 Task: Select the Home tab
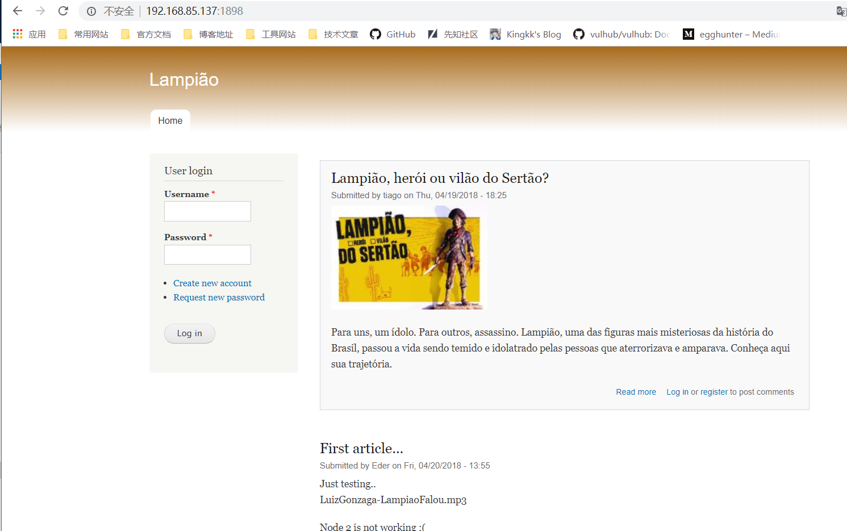pyautogui.click(x=170, y=120)
